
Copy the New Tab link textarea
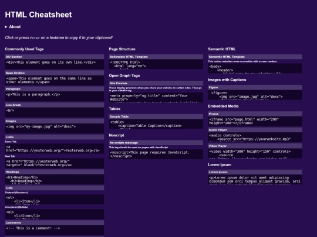pyautogui.click(x=55, y=163)
